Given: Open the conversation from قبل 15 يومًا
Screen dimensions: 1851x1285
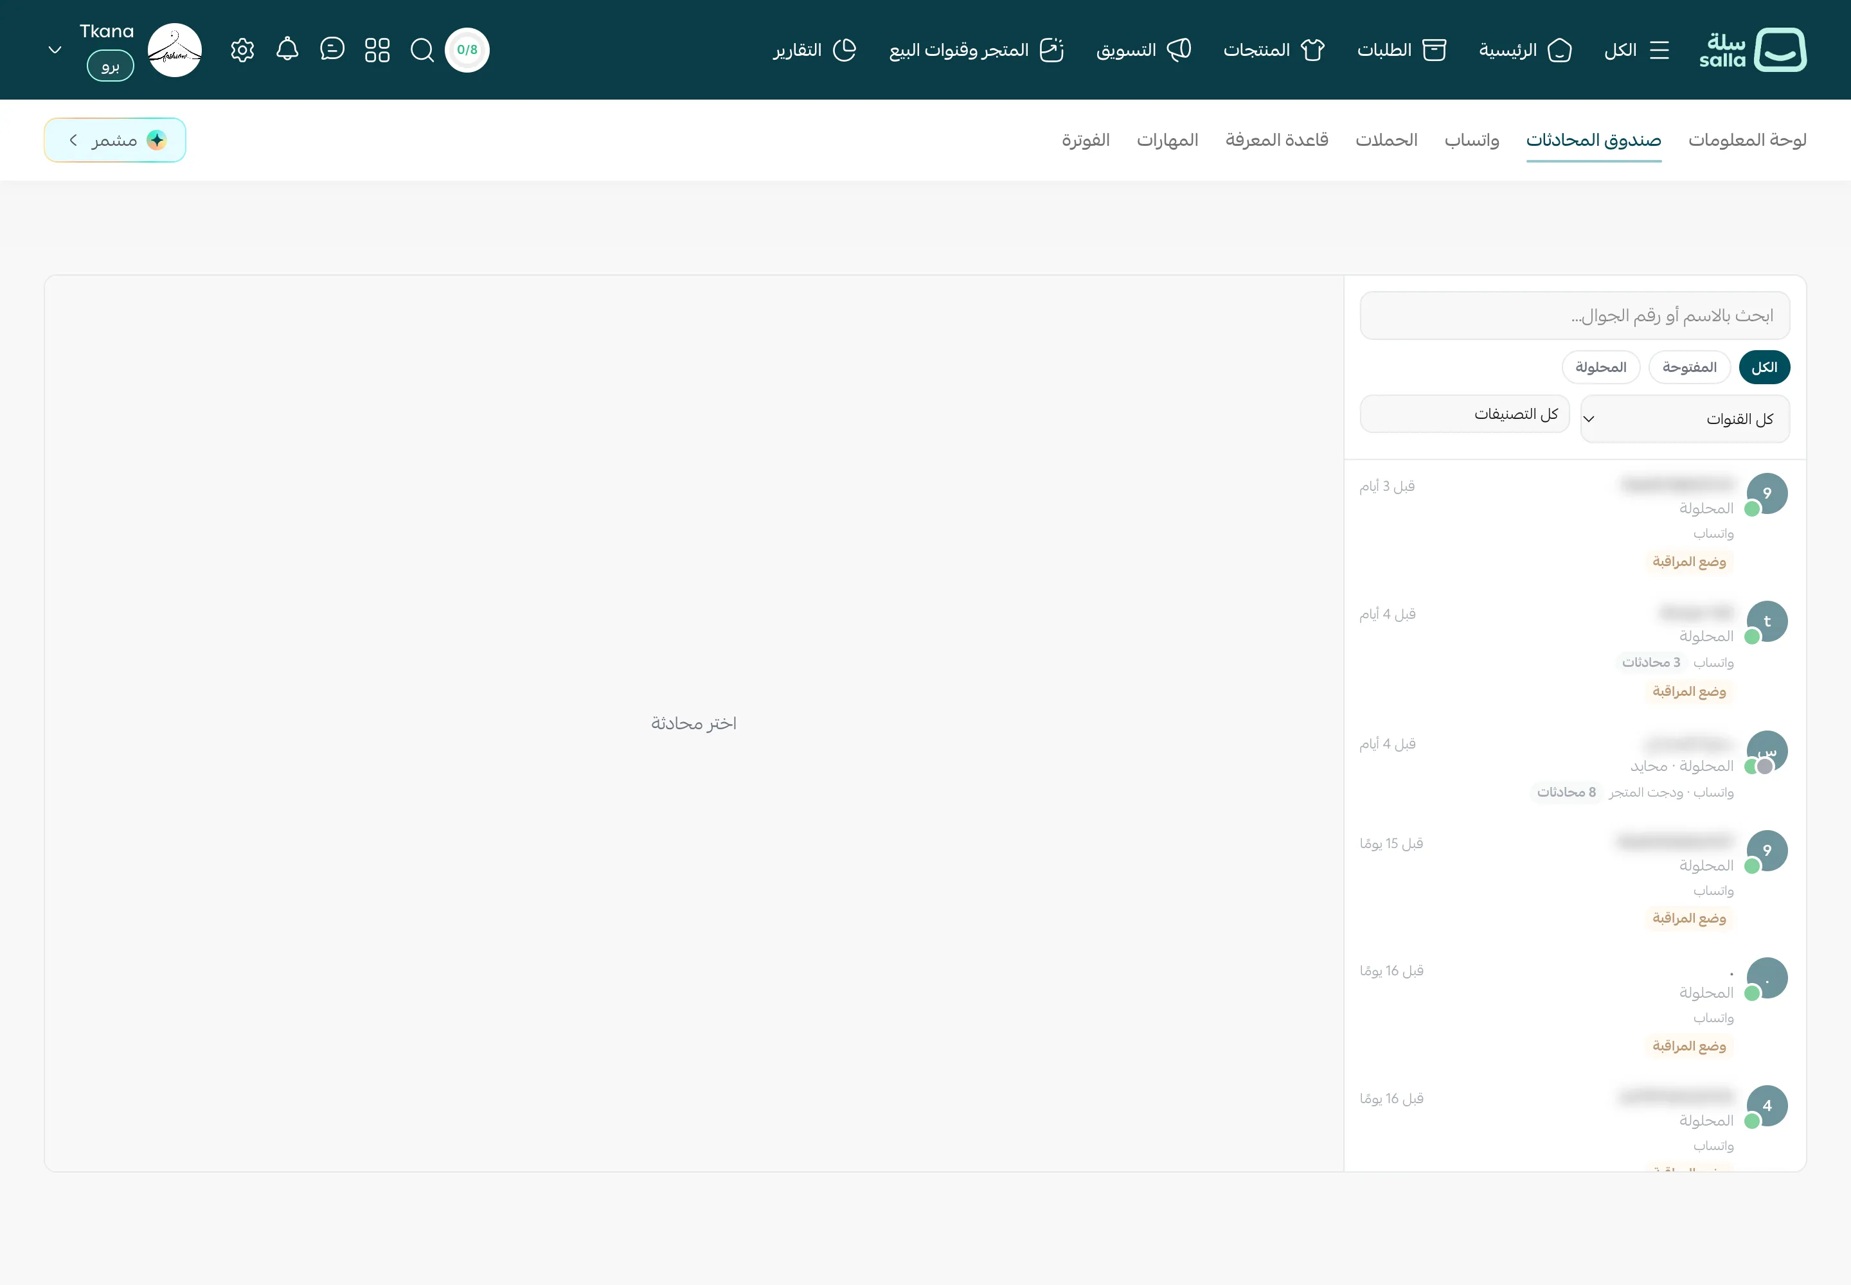Looking at the screenshot, I should click(x=1575, y=881).
